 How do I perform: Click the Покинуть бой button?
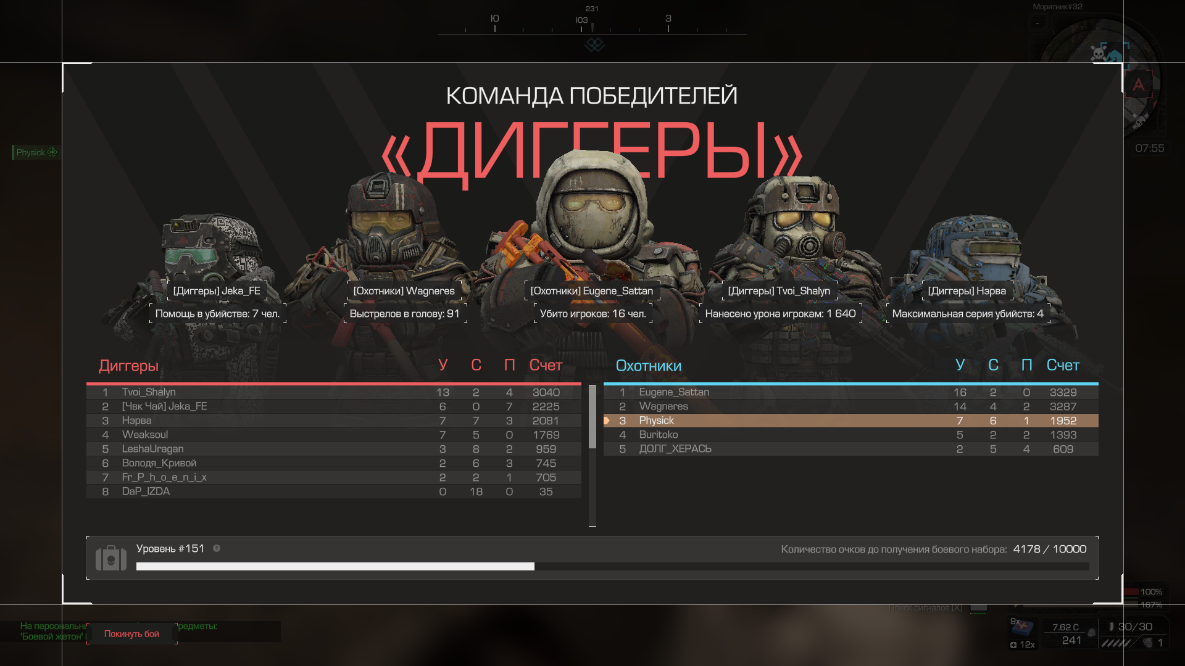click(x=131, y=633)
